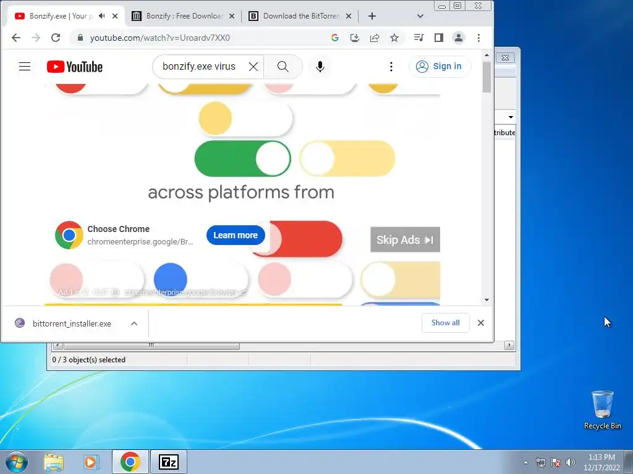Open the volume speaker tray icon

(571, 462)
